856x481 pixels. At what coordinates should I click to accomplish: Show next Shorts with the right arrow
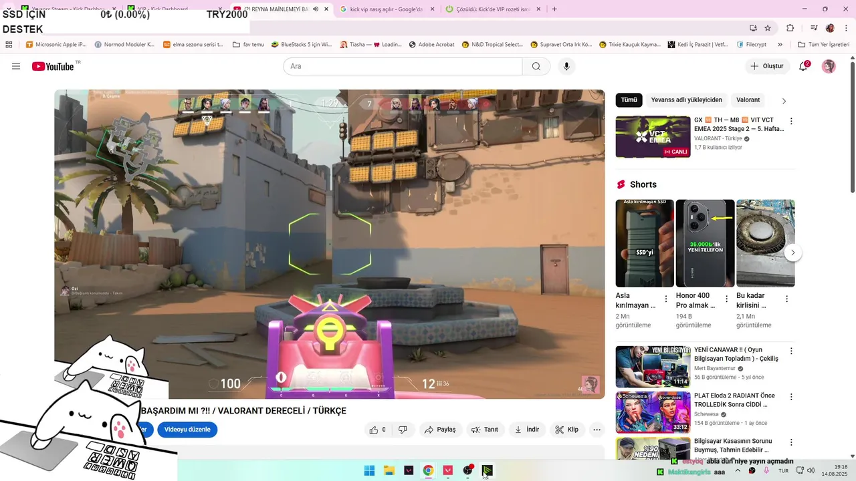pyautogui.click(x=792, y=253)
